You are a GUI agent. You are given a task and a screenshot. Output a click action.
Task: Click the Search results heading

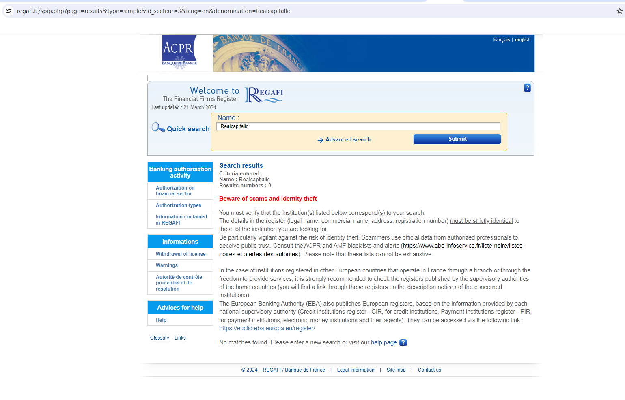241,165
